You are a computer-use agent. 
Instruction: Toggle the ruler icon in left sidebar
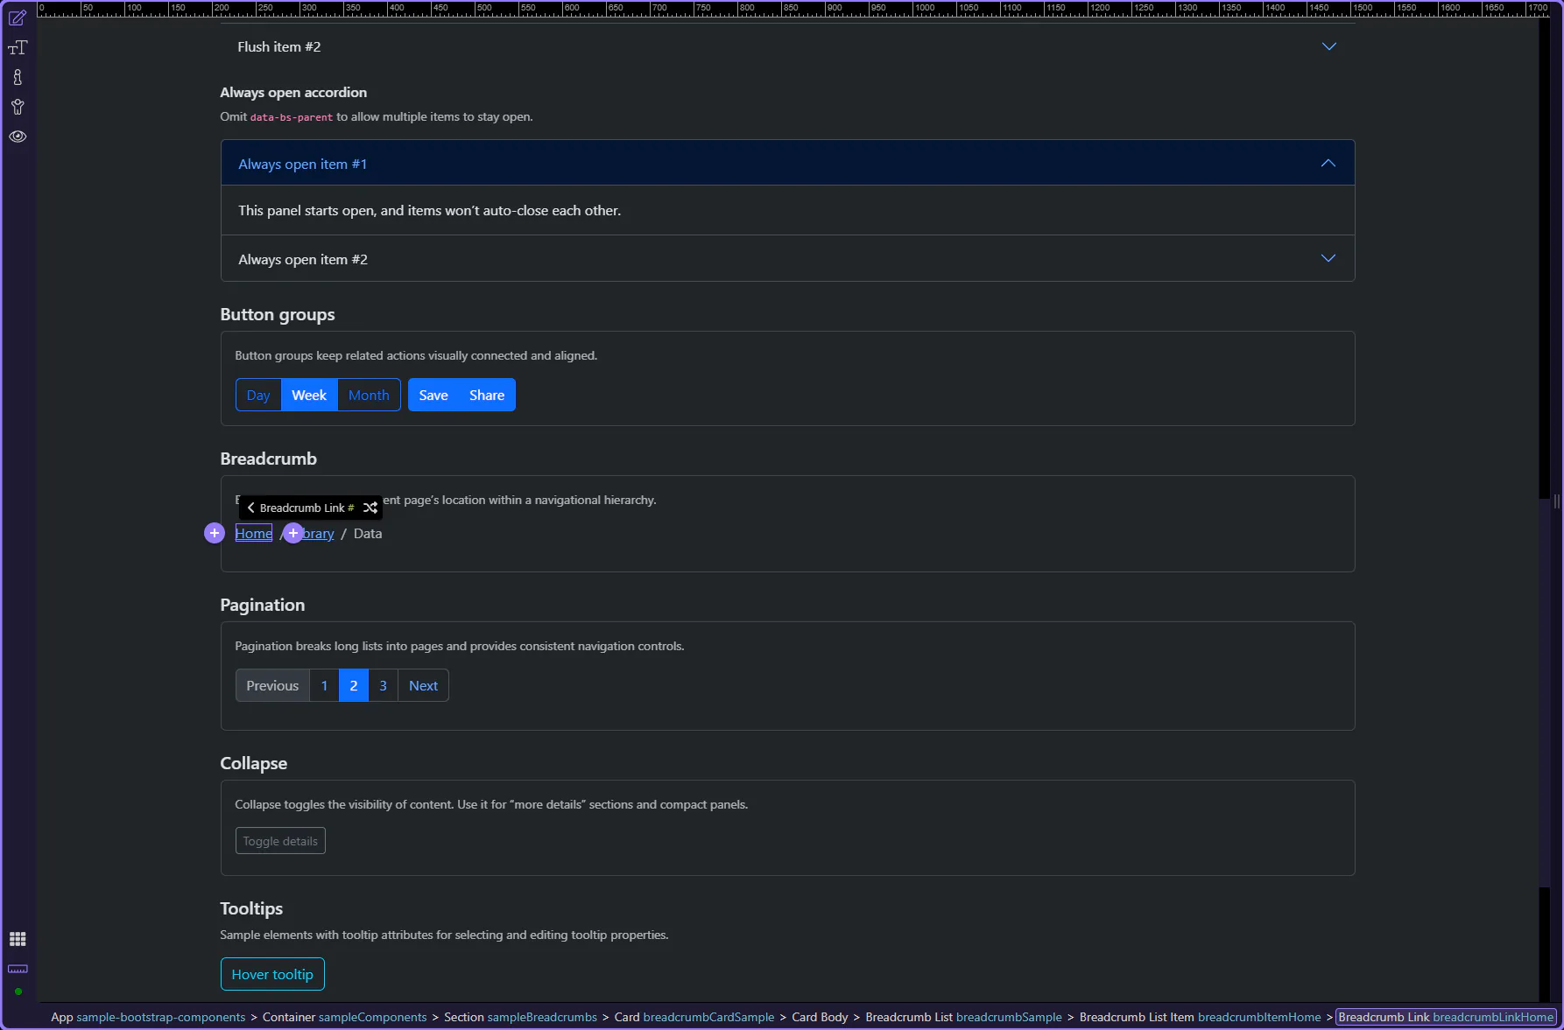(18, 969)
